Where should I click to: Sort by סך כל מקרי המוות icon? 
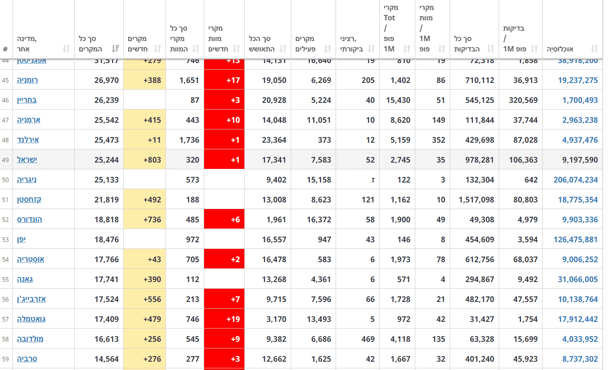pos(196,49)
